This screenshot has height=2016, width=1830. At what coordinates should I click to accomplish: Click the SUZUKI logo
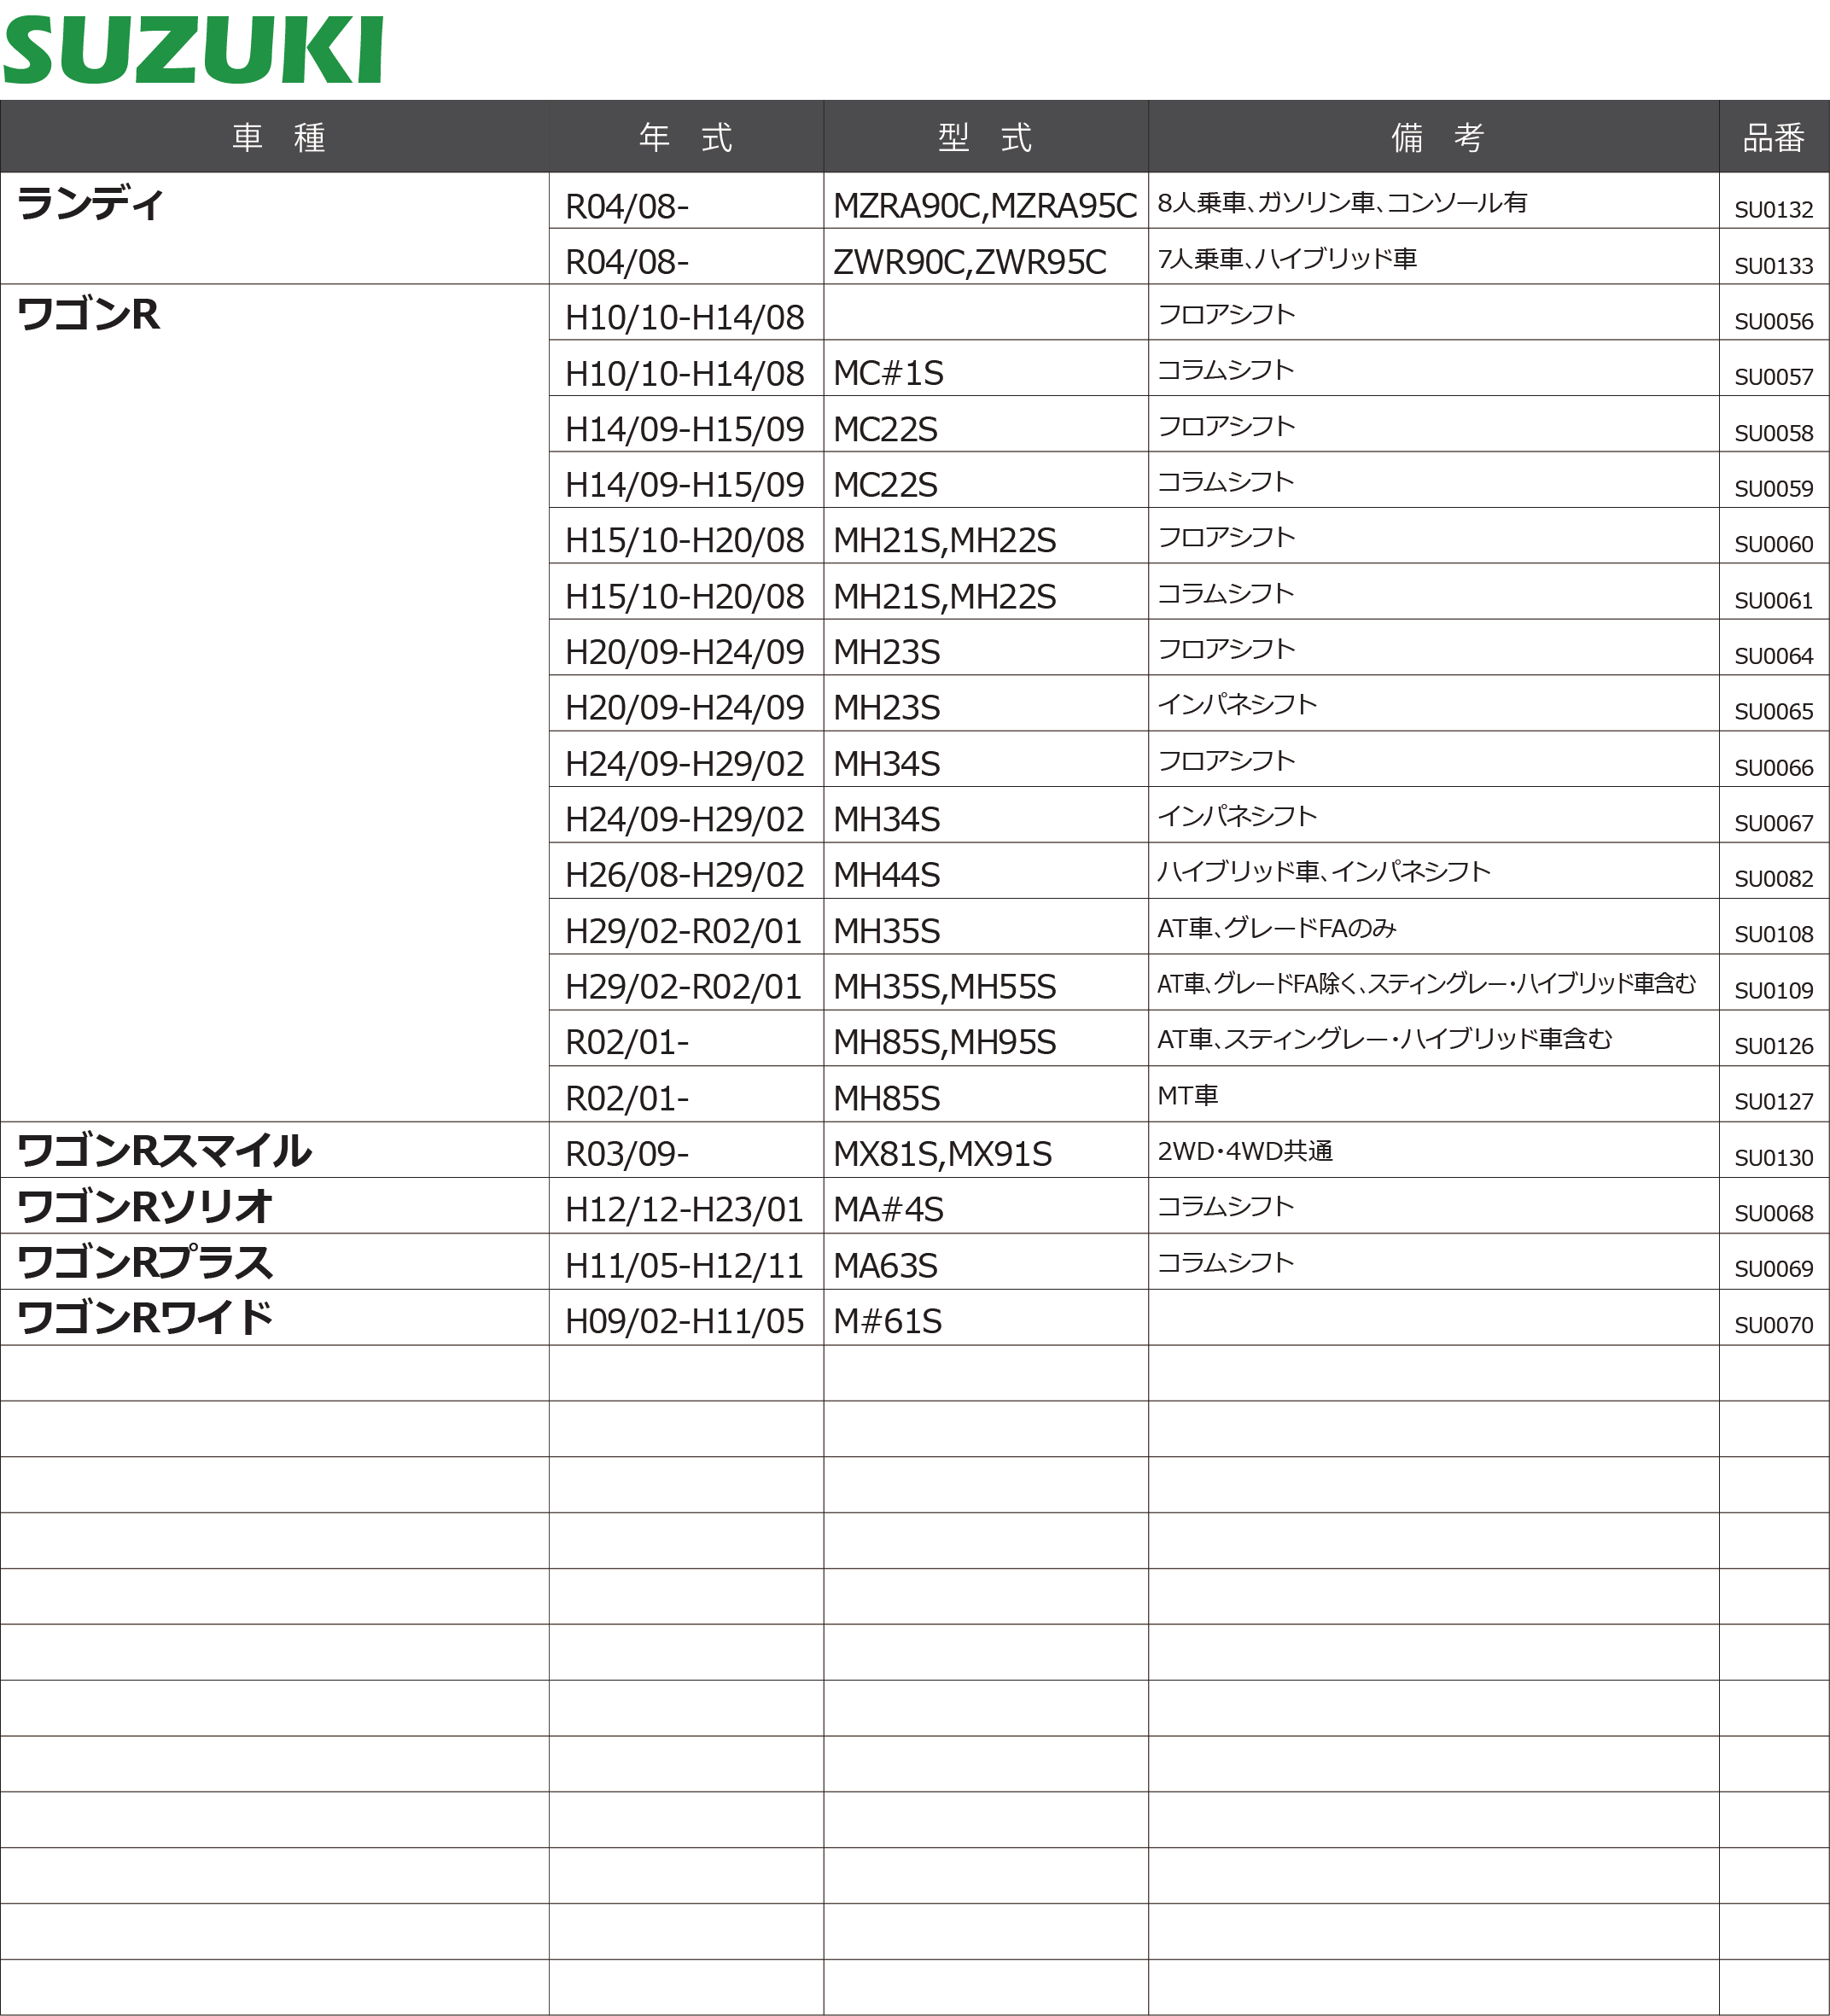193,50
